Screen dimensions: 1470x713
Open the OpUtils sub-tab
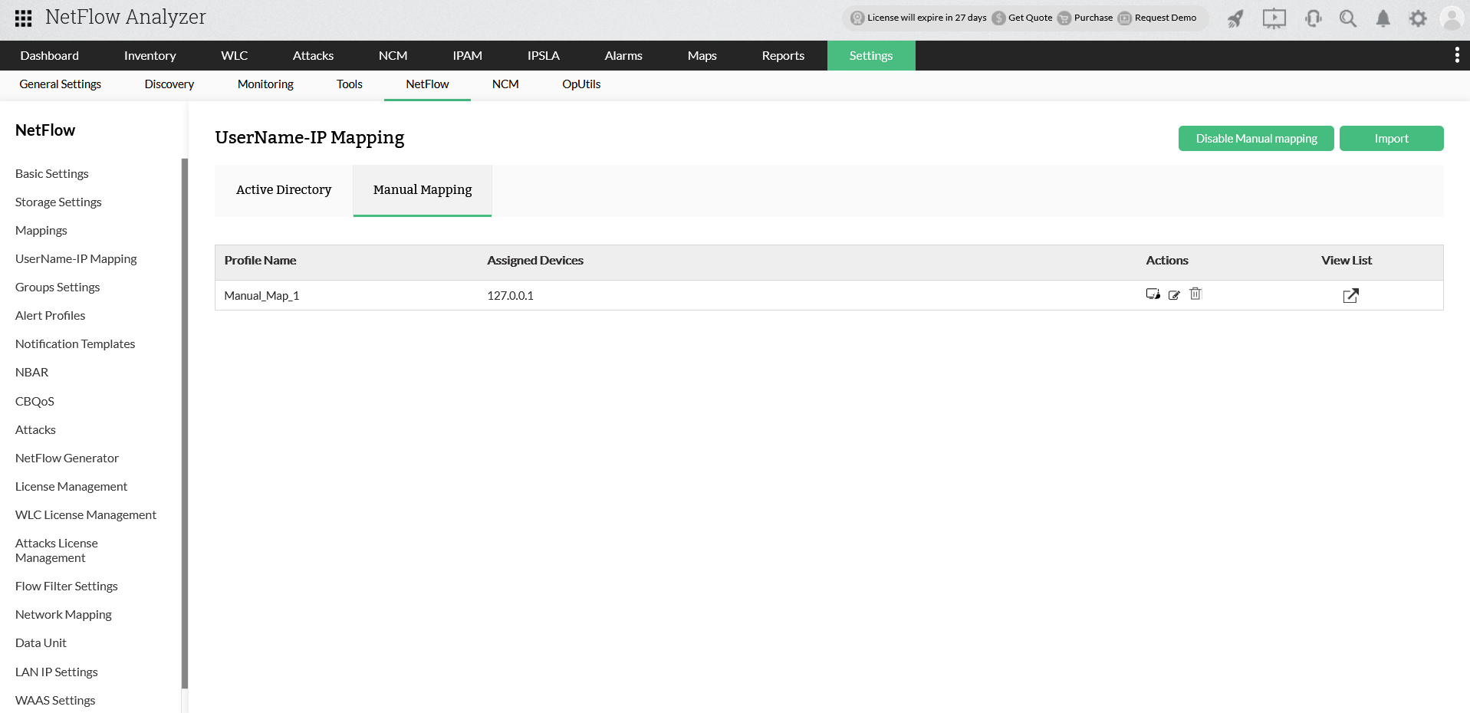[x=581, y=84]
